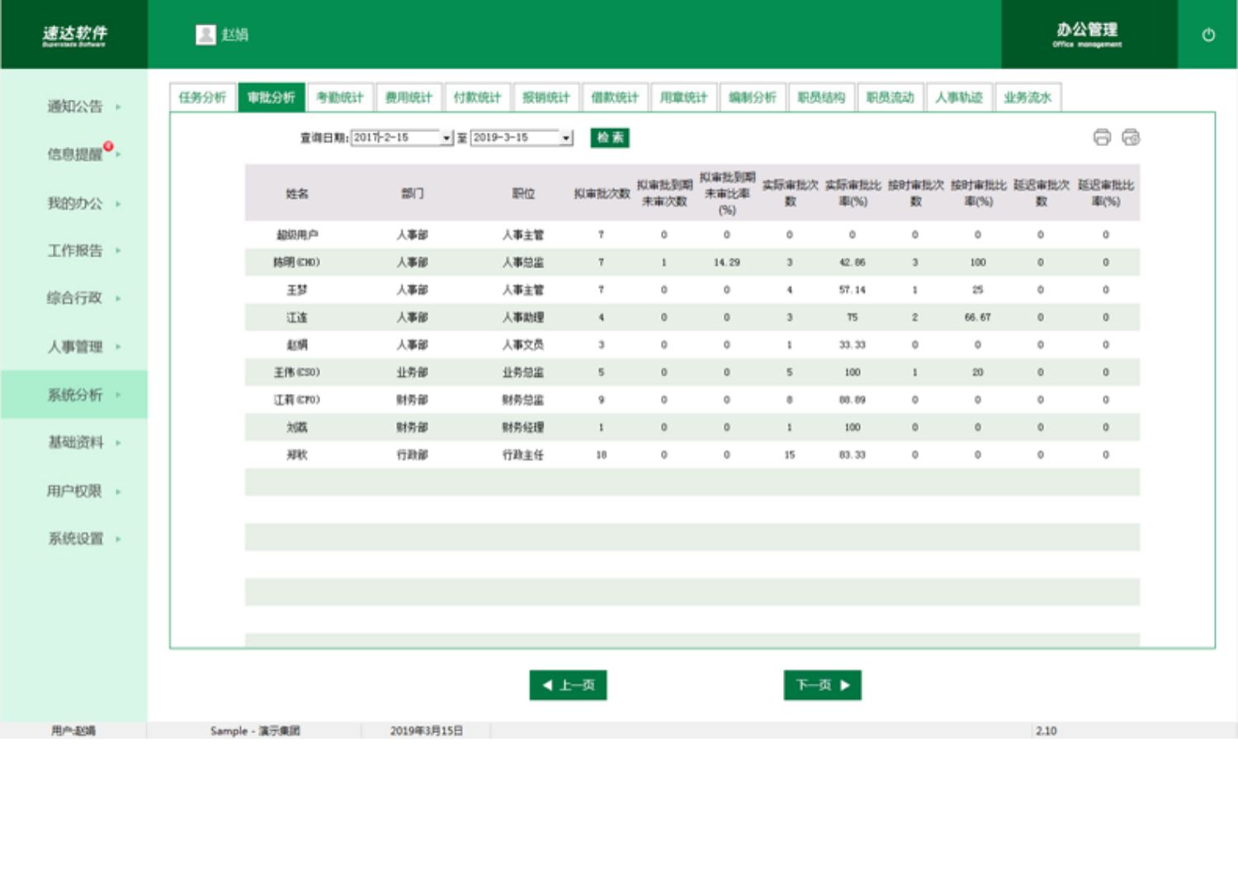Click the end date field 2019-3-15
This screenshot has width=1238, height=870.
pyautogui.click(x=516, y=138)
